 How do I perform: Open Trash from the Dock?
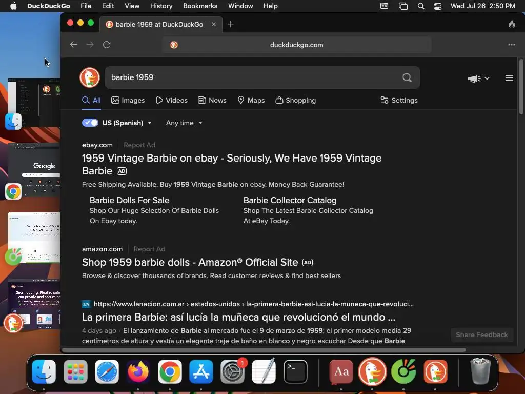point(480,371)
